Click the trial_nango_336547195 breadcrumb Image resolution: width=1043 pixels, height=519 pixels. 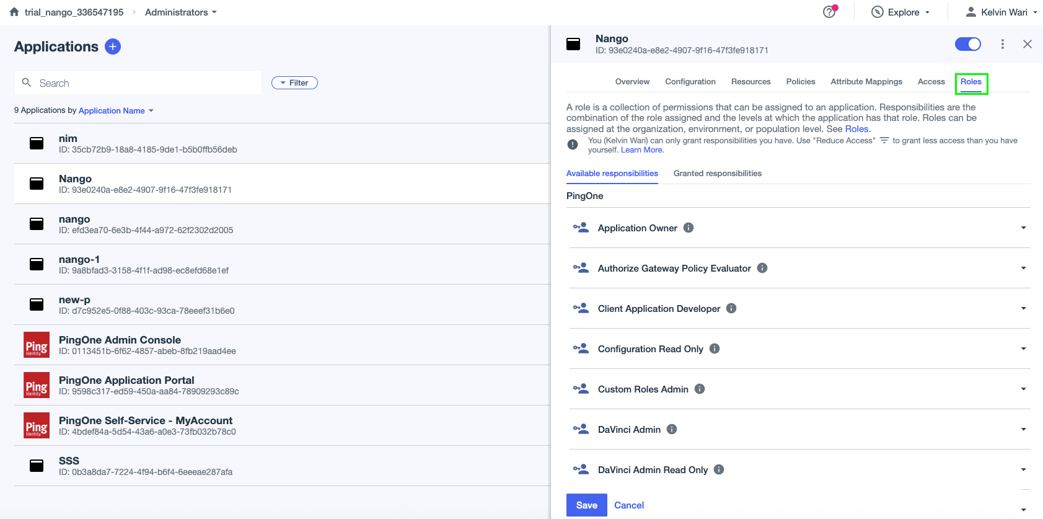(74, 12)
